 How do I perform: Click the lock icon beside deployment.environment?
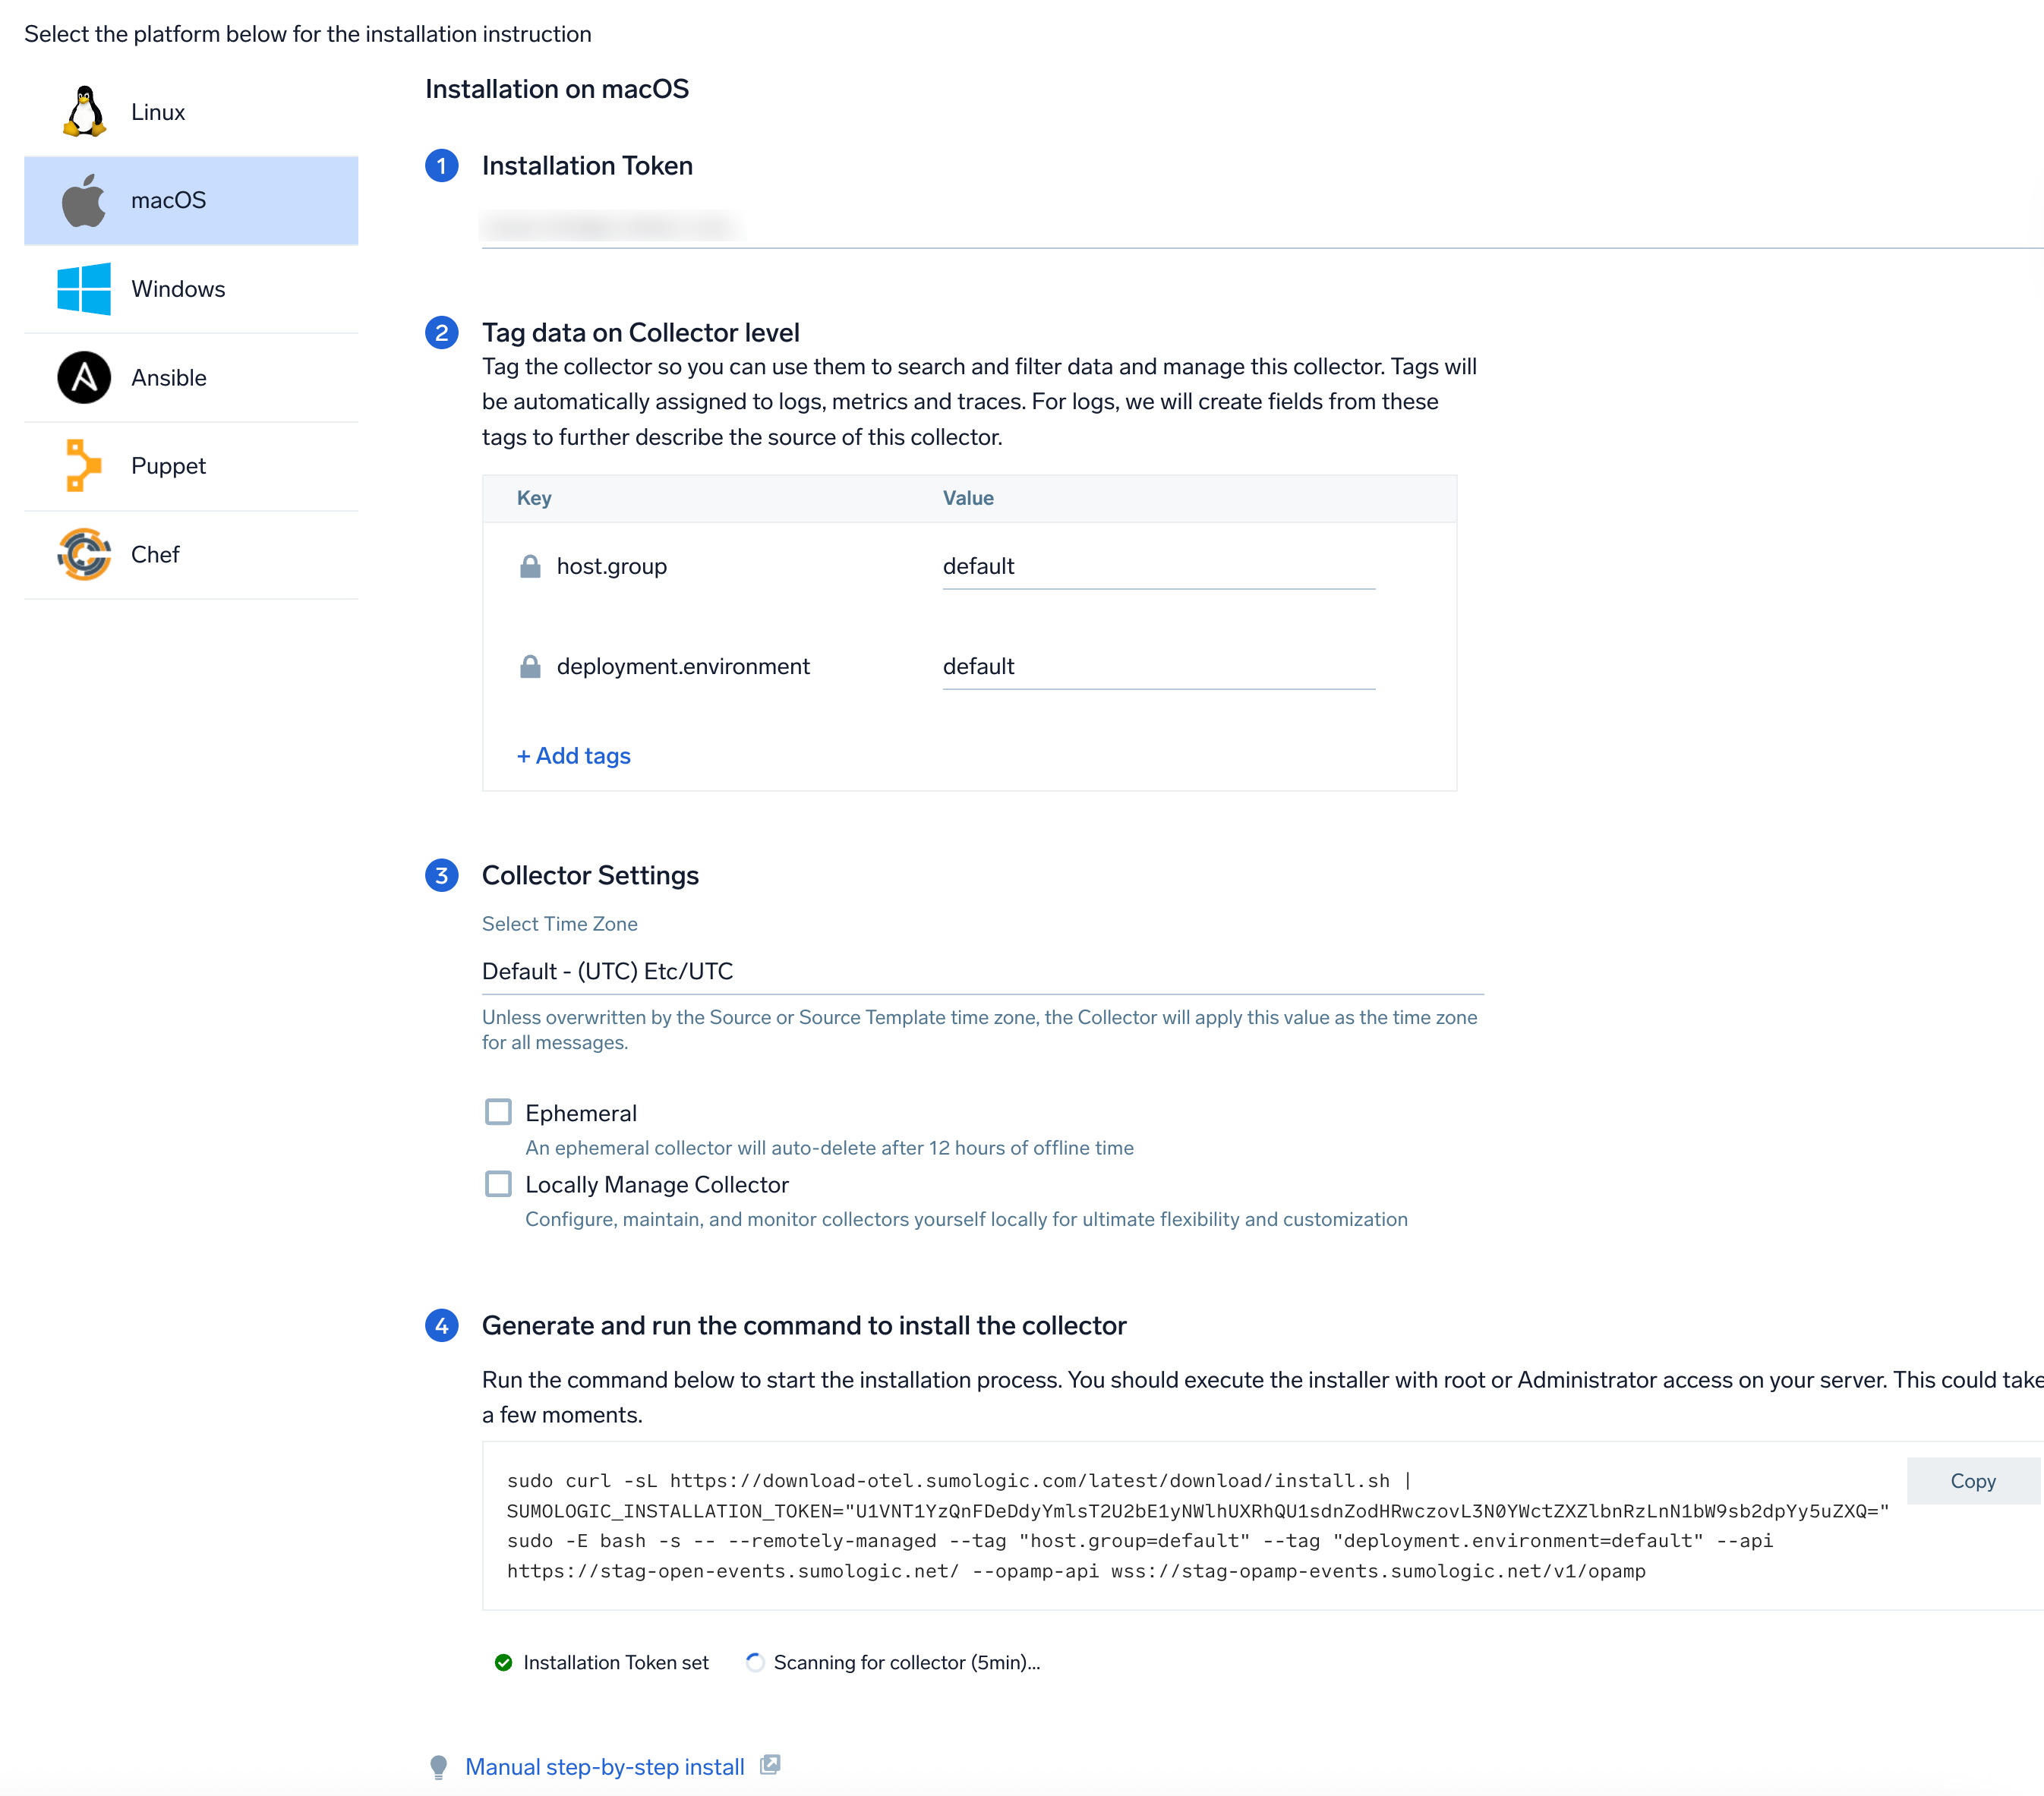coord(530,666)
